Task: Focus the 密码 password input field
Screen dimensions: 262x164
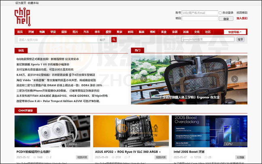Action: 200,18
